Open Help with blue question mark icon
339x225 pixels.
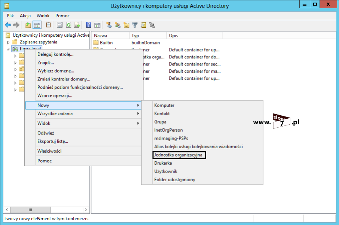[x=89, y=25]
